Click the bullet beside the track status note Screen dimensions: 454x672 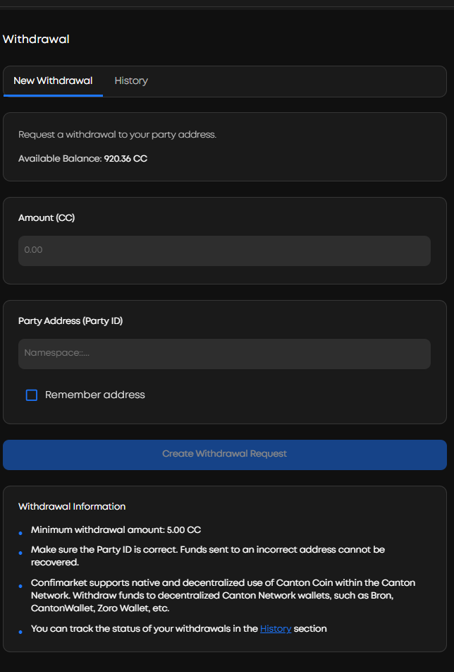pos(20,632)
